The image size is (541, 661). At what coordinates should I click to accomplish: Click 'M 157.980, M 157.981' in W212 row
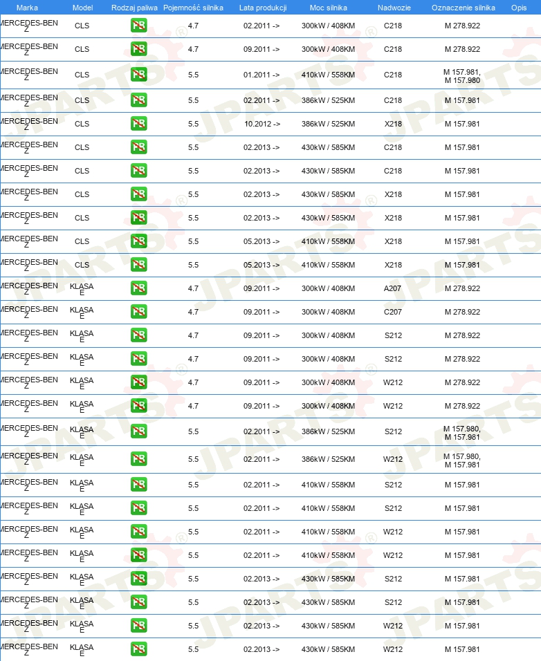pos(462,460)
